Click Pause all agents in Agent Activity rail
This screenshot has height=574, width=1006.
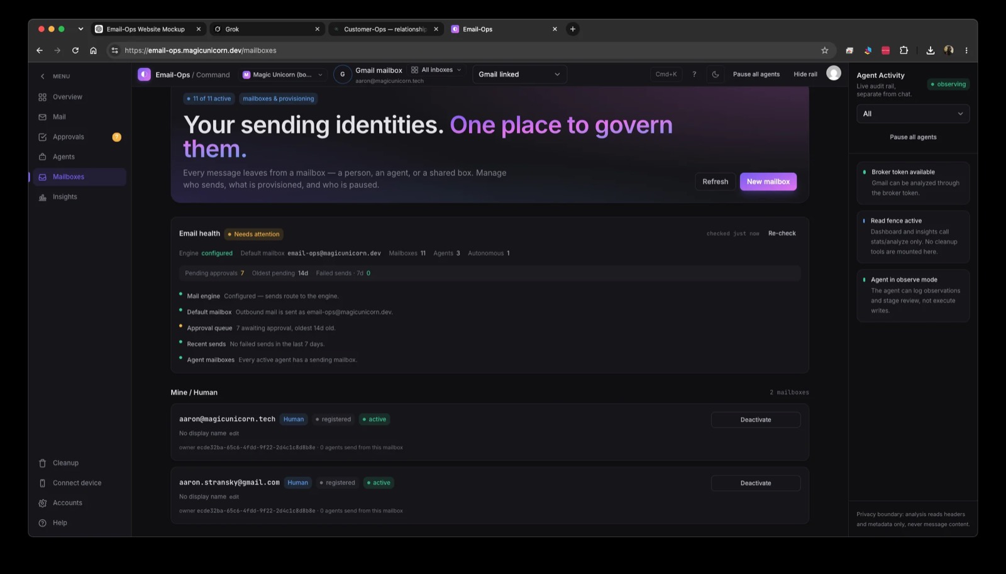pyautogui.click(x=913, y=137)
